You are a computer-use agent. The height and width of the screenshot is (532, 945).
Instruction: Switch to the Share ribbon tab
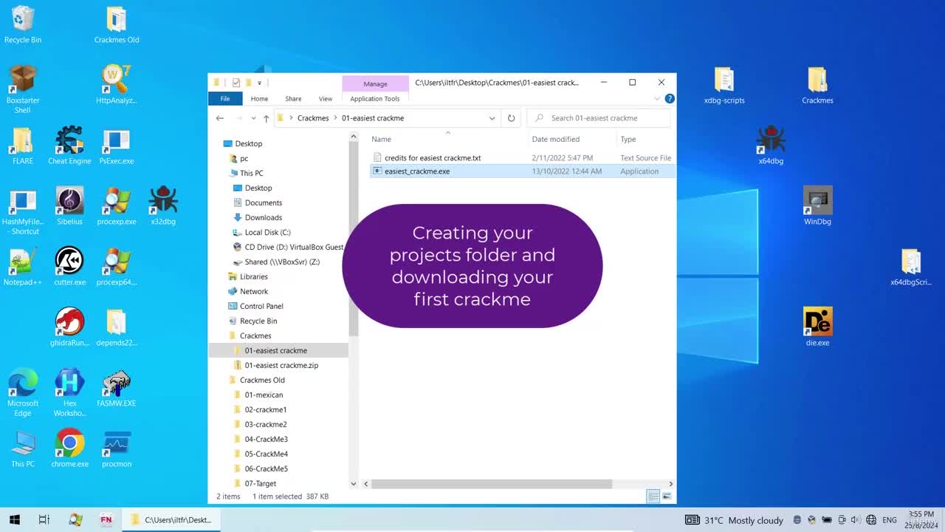(x=293, y=98)
